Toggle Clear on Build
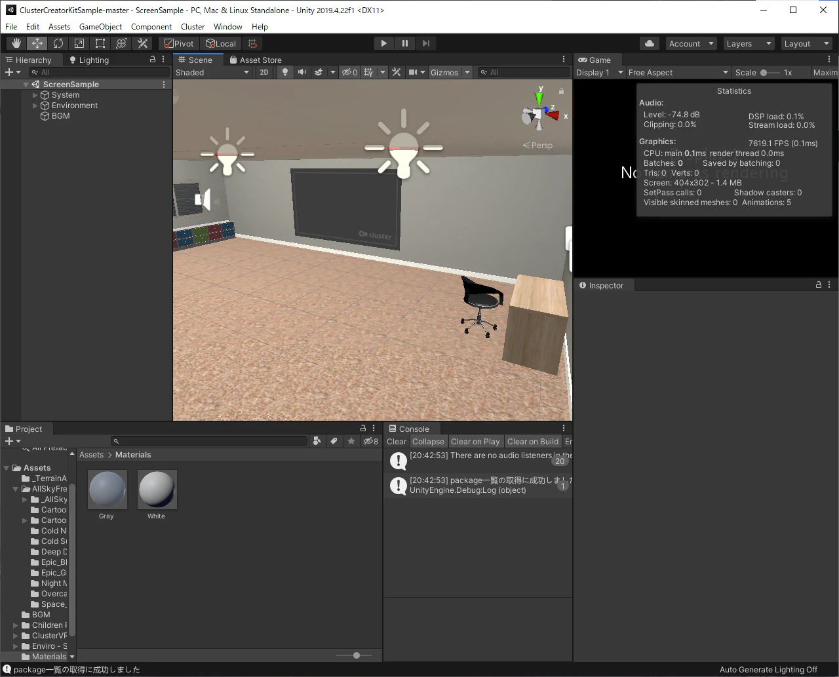Image resolution: width=839 pixels, height=677 pixels. [x=533, y=442]
